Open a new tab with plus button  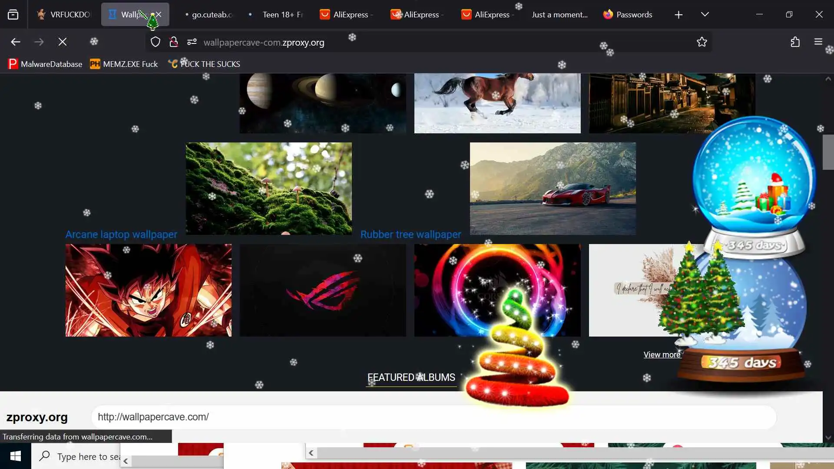678,15
